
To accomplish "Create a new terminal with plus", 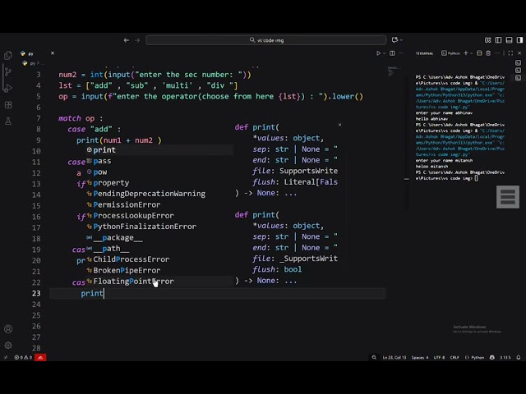I will click(x=466, y=53).
